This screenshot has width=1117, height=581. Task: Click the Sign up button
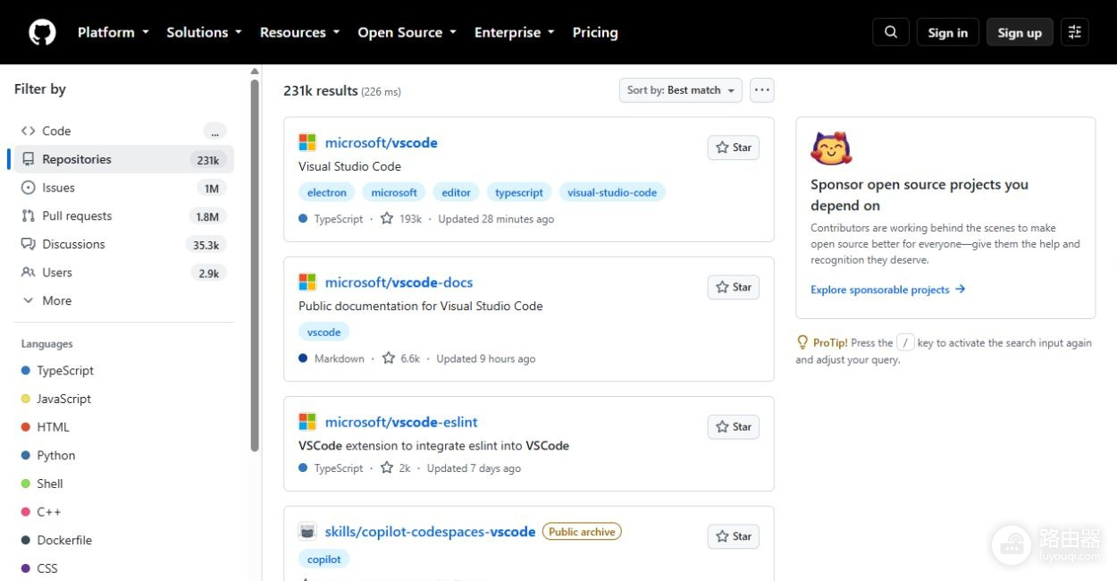tap(1020, 32)
